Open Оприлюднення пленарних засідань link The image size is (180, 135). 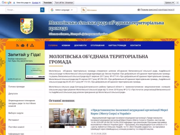pos(22,103)
